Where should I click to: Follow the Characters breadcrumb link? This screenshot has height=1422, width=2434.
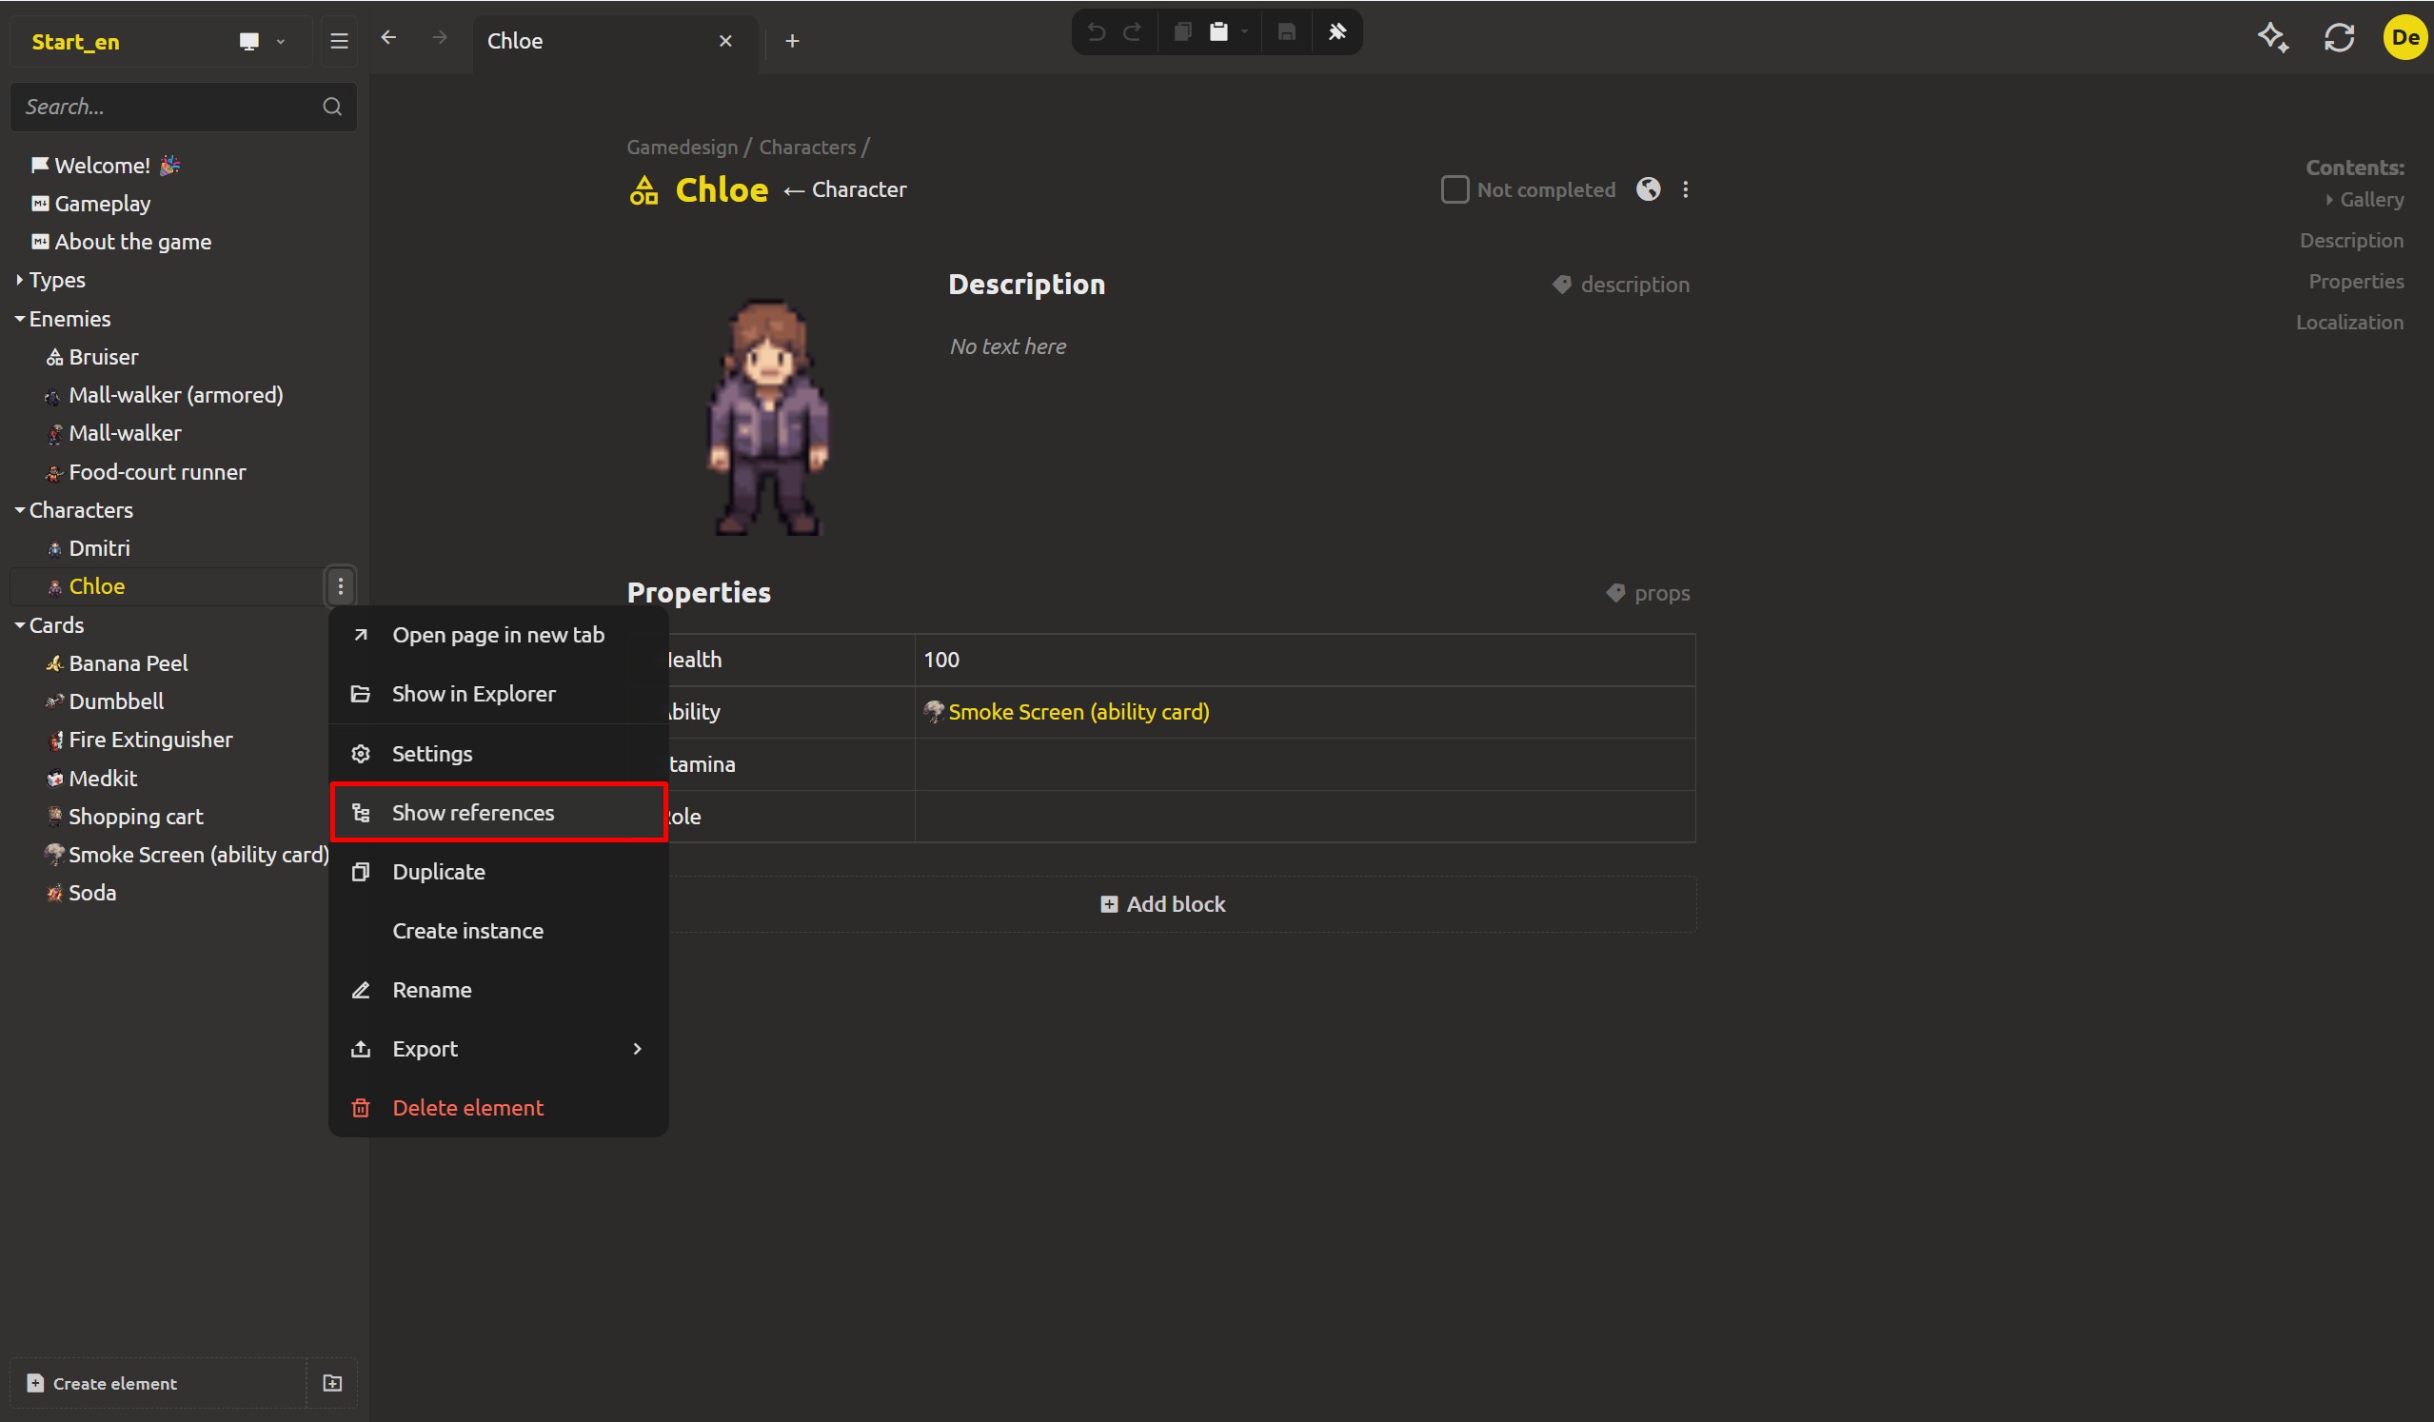(806, 147)
